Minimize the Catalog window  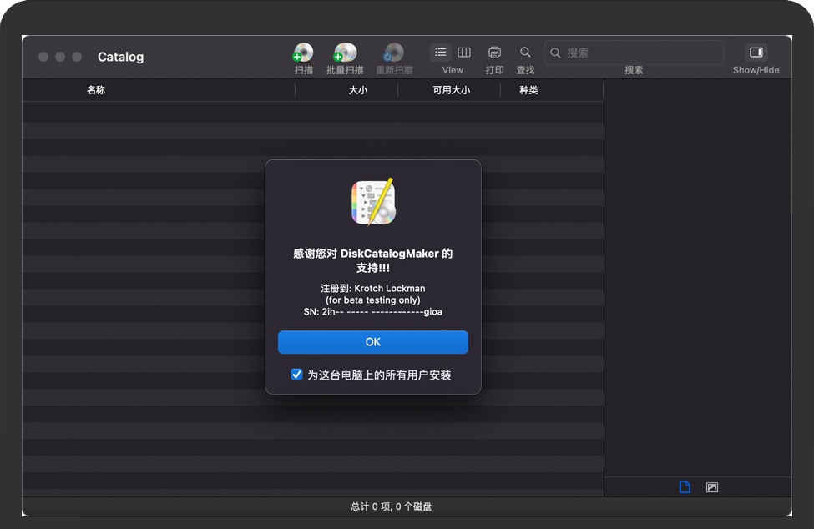[x=60, y=57]
